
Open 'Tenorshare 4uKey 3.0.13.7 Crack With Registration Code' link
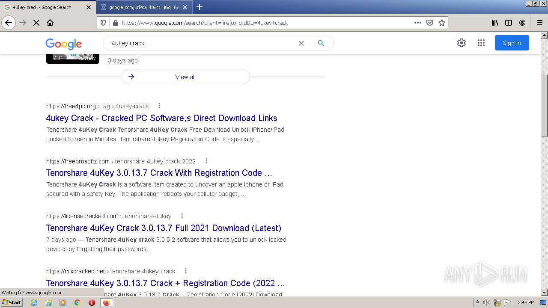159,173
